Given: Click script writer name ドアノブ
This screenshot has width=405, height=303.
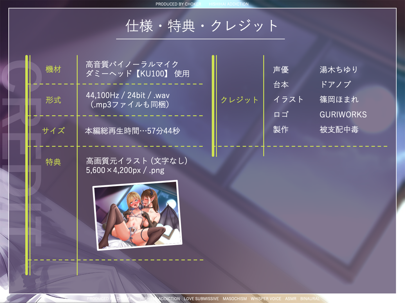Looking at the screenshot, I should coord(336,84).
